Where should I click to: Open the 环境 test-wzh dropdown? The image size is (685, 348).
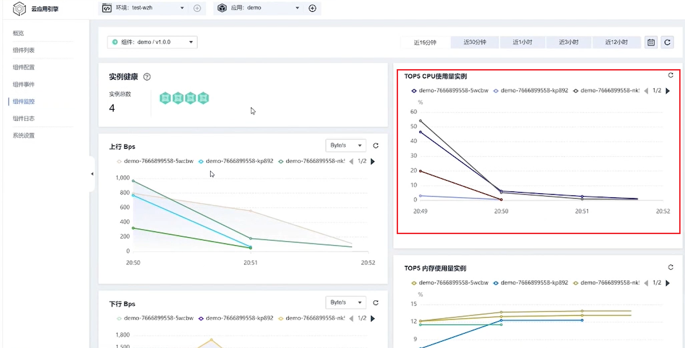pyautogui.click(x=144, y=8)
